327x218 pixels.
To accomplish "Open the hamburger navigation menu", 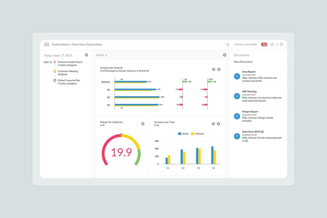I will (x=47, y=44).
